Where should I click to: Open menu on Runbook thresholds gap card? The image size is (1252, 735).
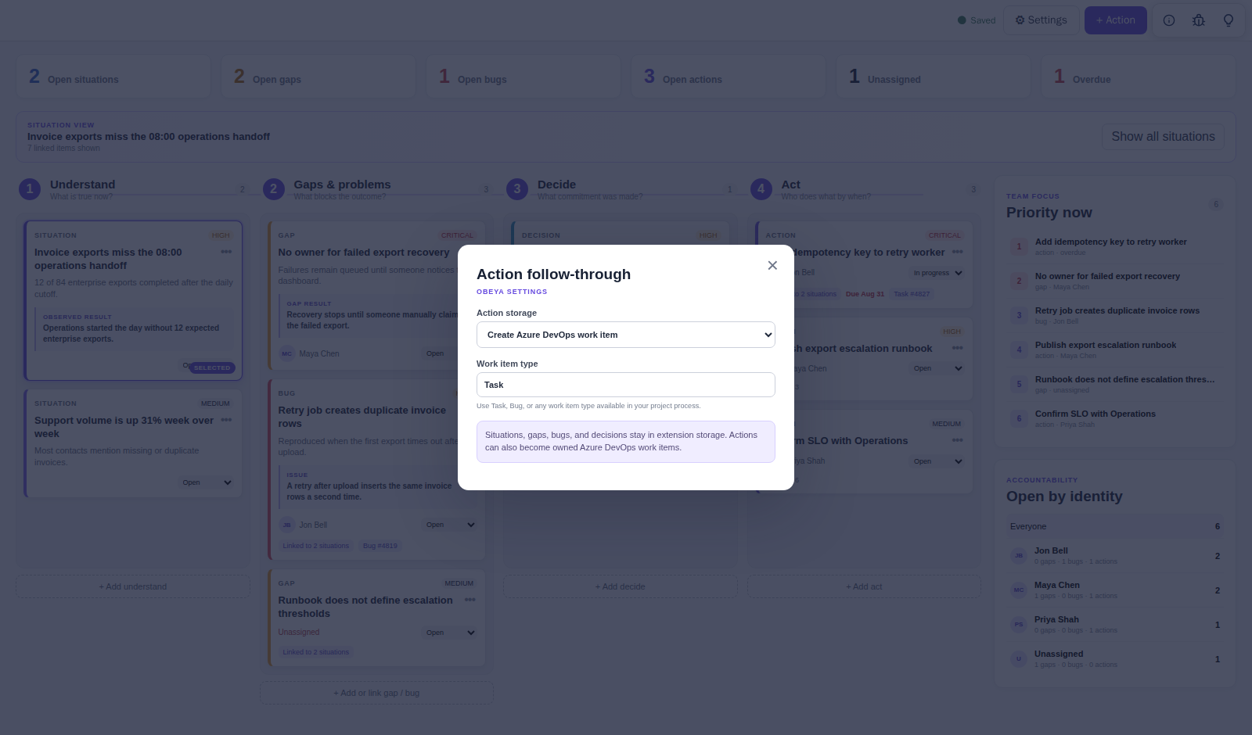[x=470, y=600]
